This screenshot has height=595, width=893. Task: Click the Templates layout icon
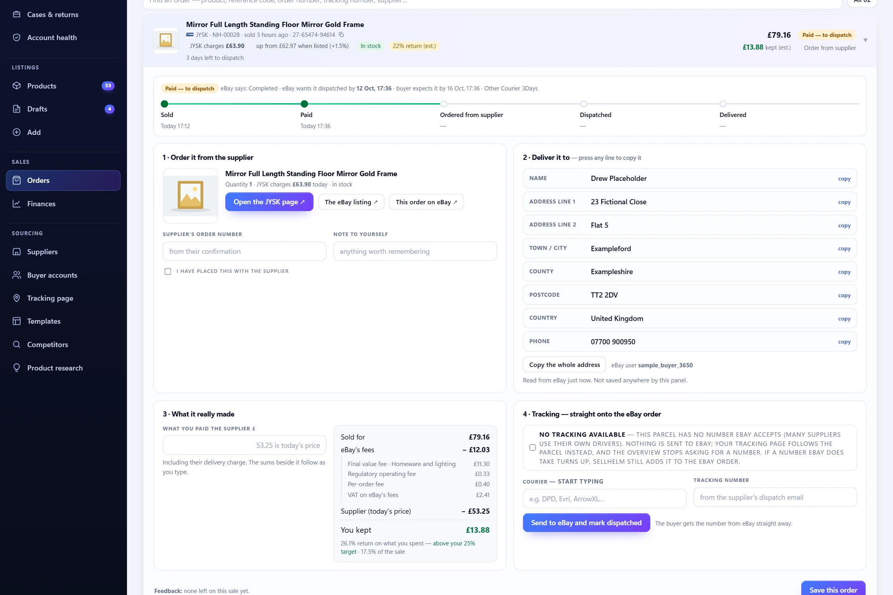pos(17,321)
